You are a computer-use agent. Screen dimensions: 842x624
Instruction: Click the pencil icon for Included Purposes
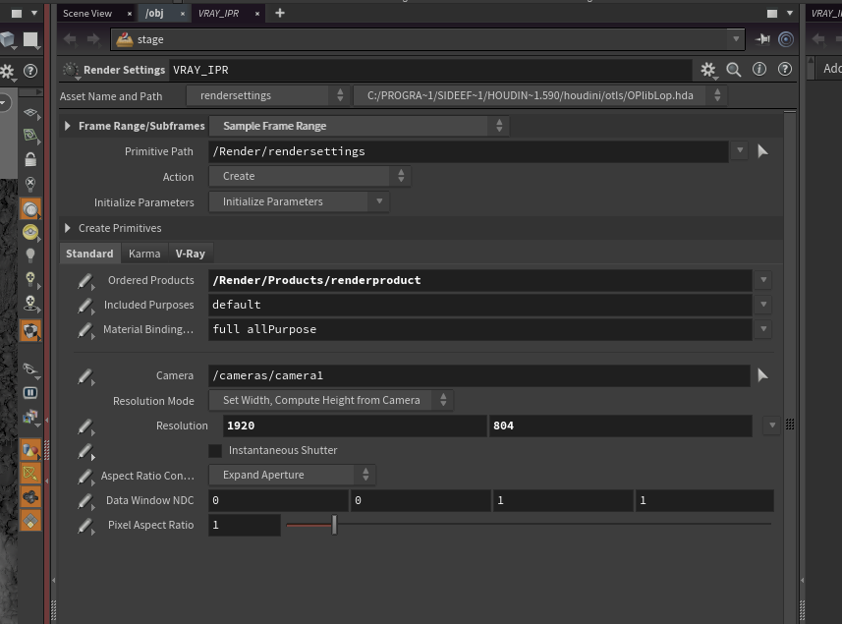tap(85, 306)
